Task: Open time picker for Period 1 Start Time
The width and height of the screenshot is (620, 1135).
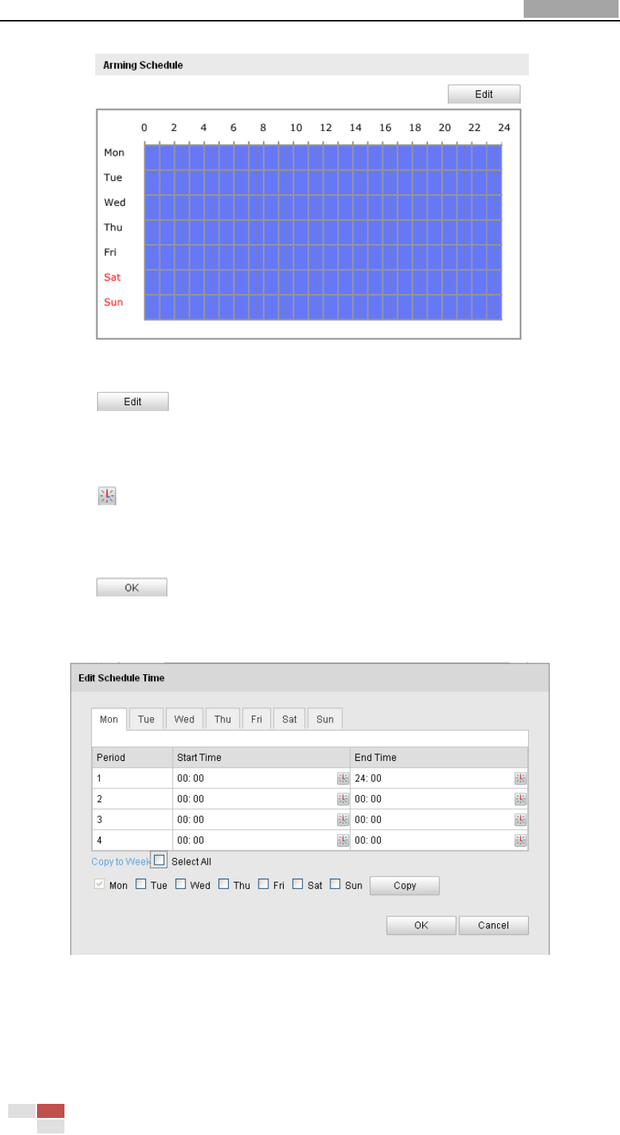Action: coord(342,778)
